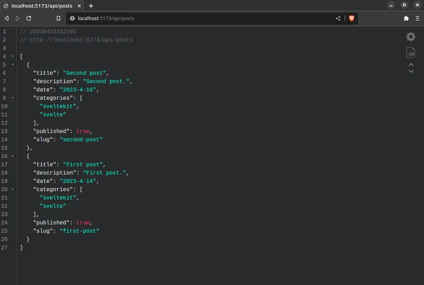Collapse all nodes with the up chevron
Screen dimensions: 424x285
411,65
